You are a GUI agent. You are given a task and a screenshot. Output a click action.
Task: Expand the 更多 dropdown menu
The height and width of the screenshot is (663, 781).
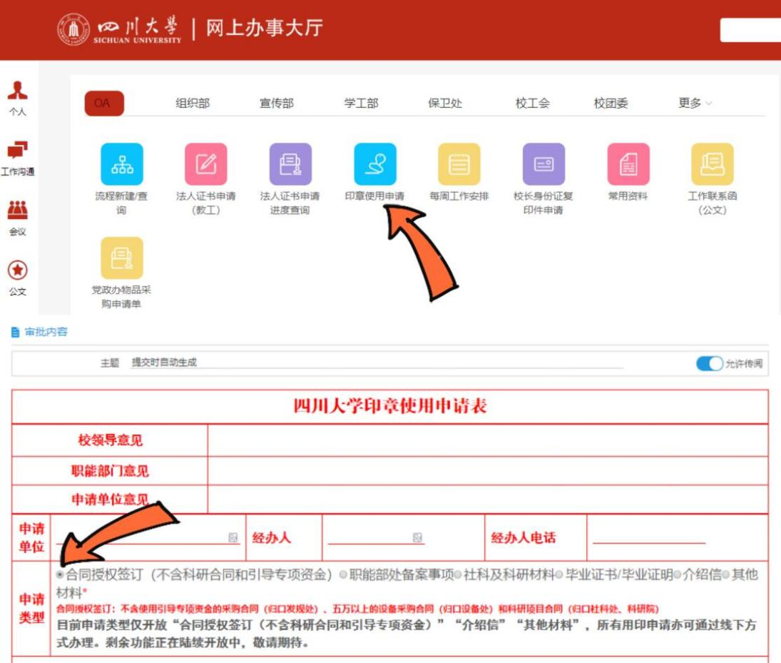[695, 103]
